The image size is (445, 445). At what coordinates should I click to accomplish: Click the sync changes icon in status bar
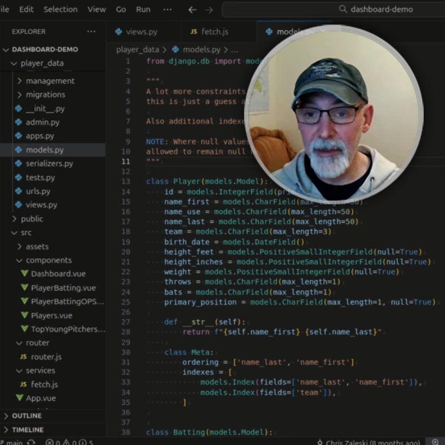[31, 442]
